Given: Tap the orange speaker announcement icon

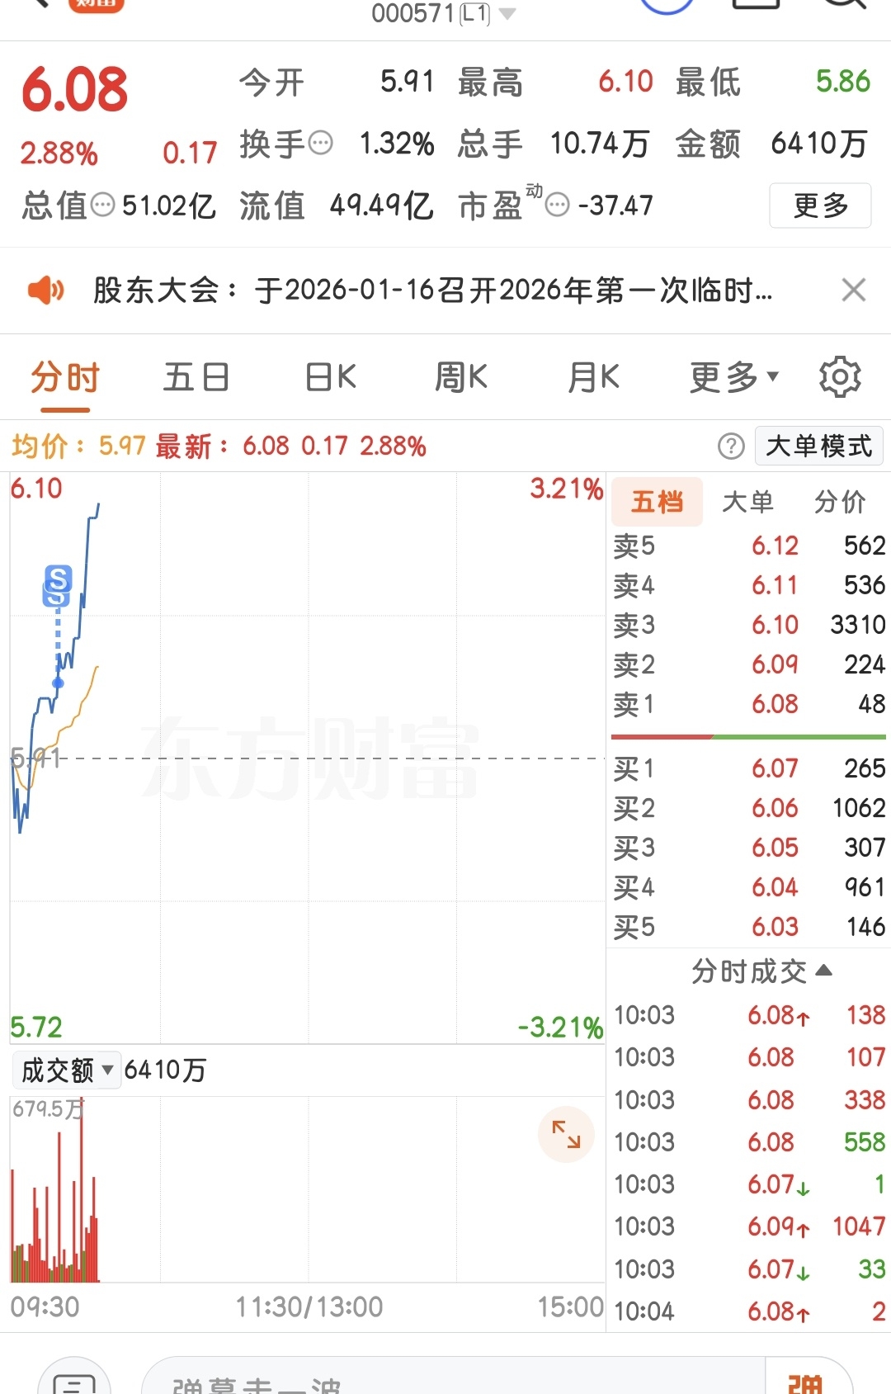Looking at the screenshot, I should point(46,291).
